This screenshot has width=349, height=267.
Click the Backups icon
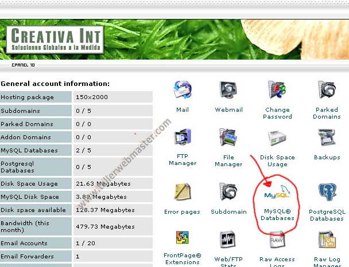click(327, 139)
